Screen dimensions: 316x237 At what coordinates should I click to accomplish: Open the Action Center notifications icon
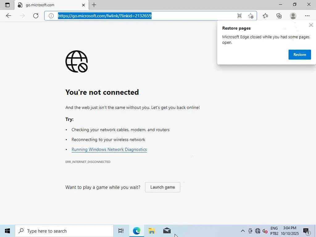pyautogui.click(x=306, y=231)
